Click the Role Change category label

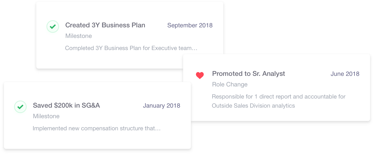click(230, 84)
